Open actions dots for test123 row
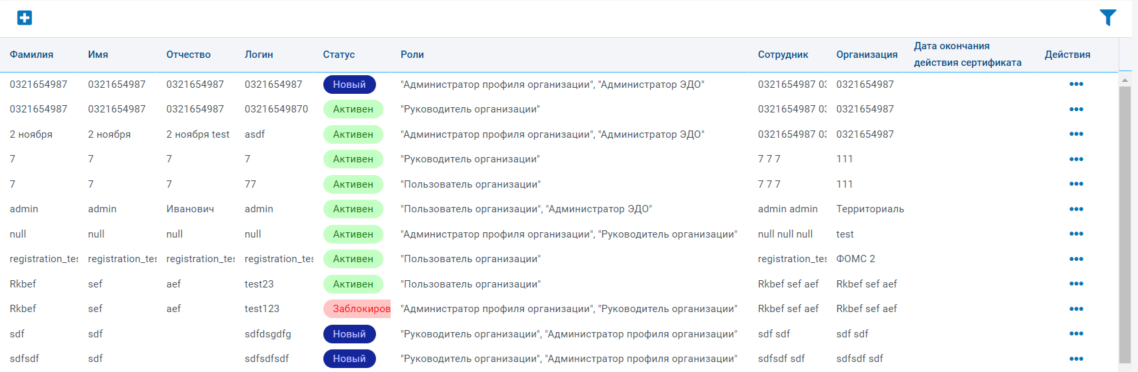This screenshot has width=1138, height=372. coord(1076,309)
